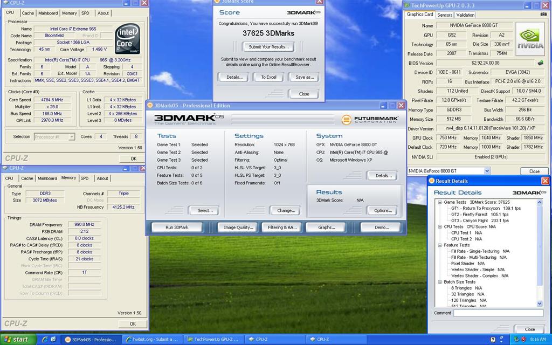Click Submit Your Results button
Screen dimensions: 552x345
pos(268,46)
